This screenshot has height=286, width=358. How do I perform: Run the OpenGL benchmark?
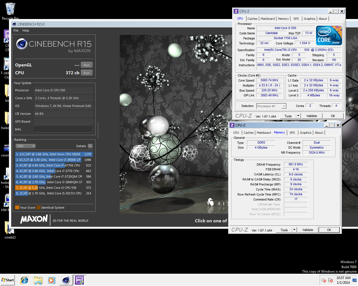click(87, 65)
